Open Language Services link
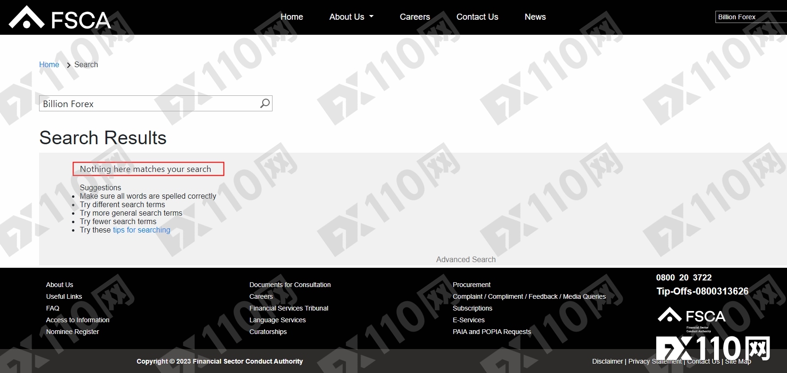The height and width of the screenshot is (373, 787). 278,320
